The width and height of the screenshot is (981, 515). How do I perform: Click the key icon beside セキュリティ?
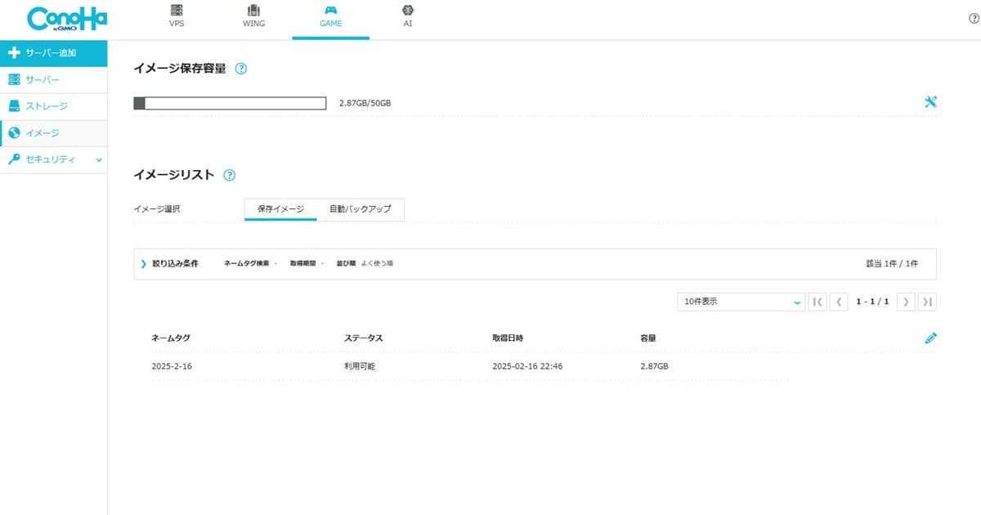(x=13, y=159)
